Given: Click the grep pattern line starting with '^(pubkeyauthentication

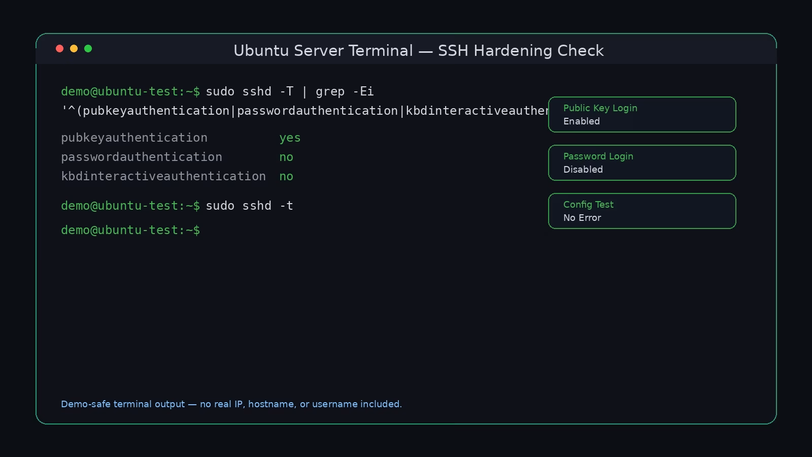Looking at the screenshot, I should (304, 111).
